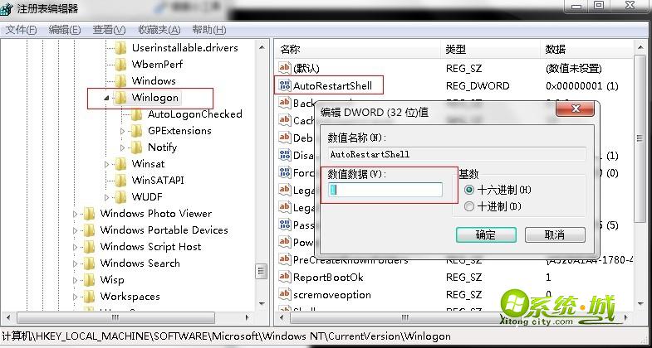Click the Userinstallable.drivers folder icon
Image resolution: width=652 pixels, height=348 pixels.
[121, 48]
